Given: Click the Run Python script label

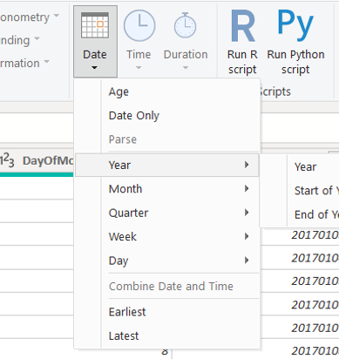Looking at the screenshot, I should (295, 62).
